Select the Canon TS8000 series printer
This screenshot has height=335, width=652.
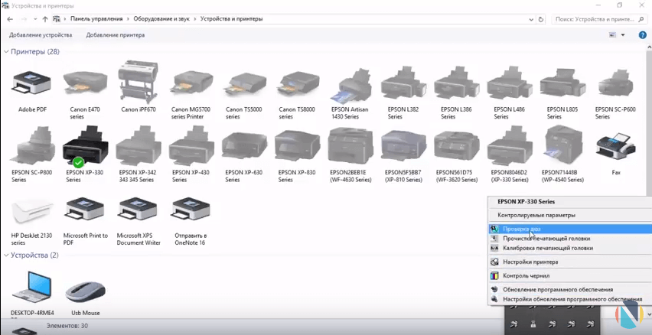(297, 83)
